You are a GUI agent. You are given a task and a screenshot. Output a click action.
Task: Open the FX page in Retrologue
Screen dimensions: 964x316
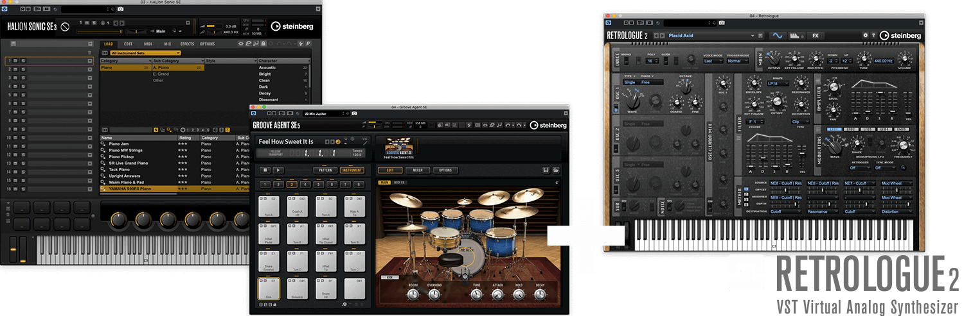(x=816, y=35)
